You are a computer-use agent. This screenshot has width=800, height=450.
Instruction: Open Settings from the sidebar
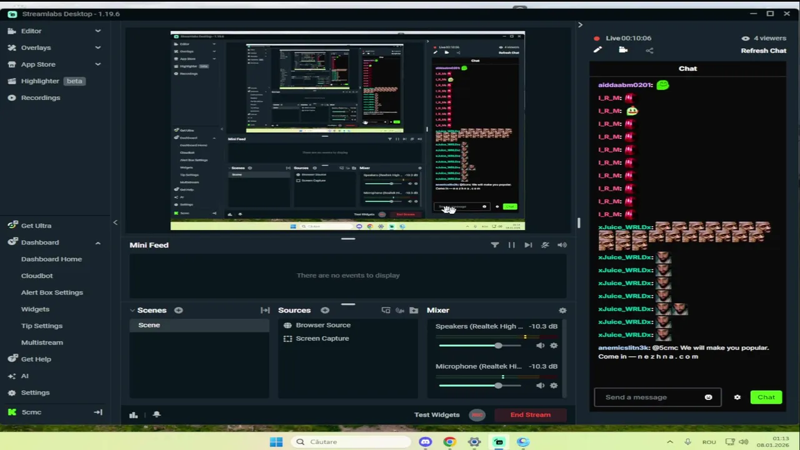[35, 393]
